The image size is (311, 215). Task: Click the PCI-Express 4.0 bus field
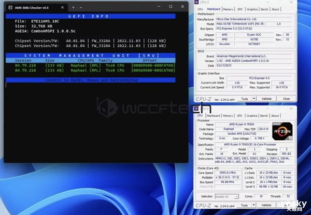pos(259,78)
